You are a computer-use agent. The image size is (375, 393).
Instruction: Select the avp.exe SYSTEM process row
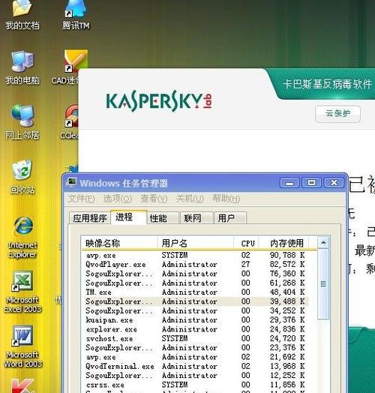click(x=196, y=255)
